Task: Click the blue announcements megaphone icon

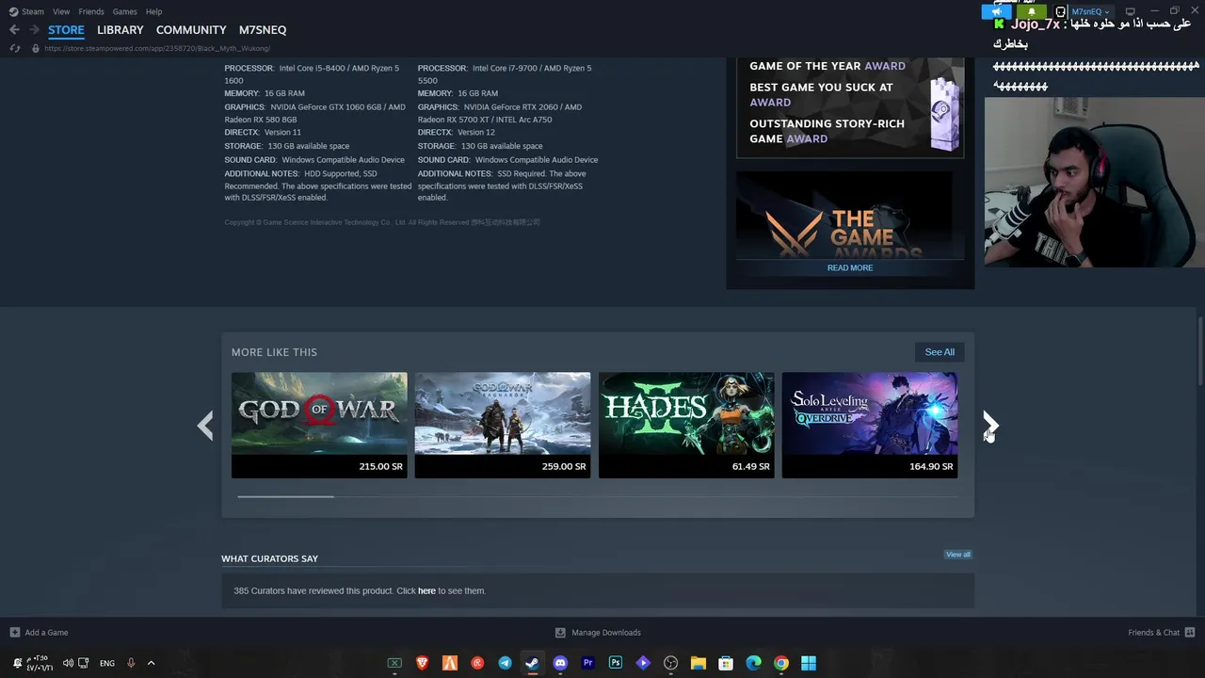Action: (998, 11)
